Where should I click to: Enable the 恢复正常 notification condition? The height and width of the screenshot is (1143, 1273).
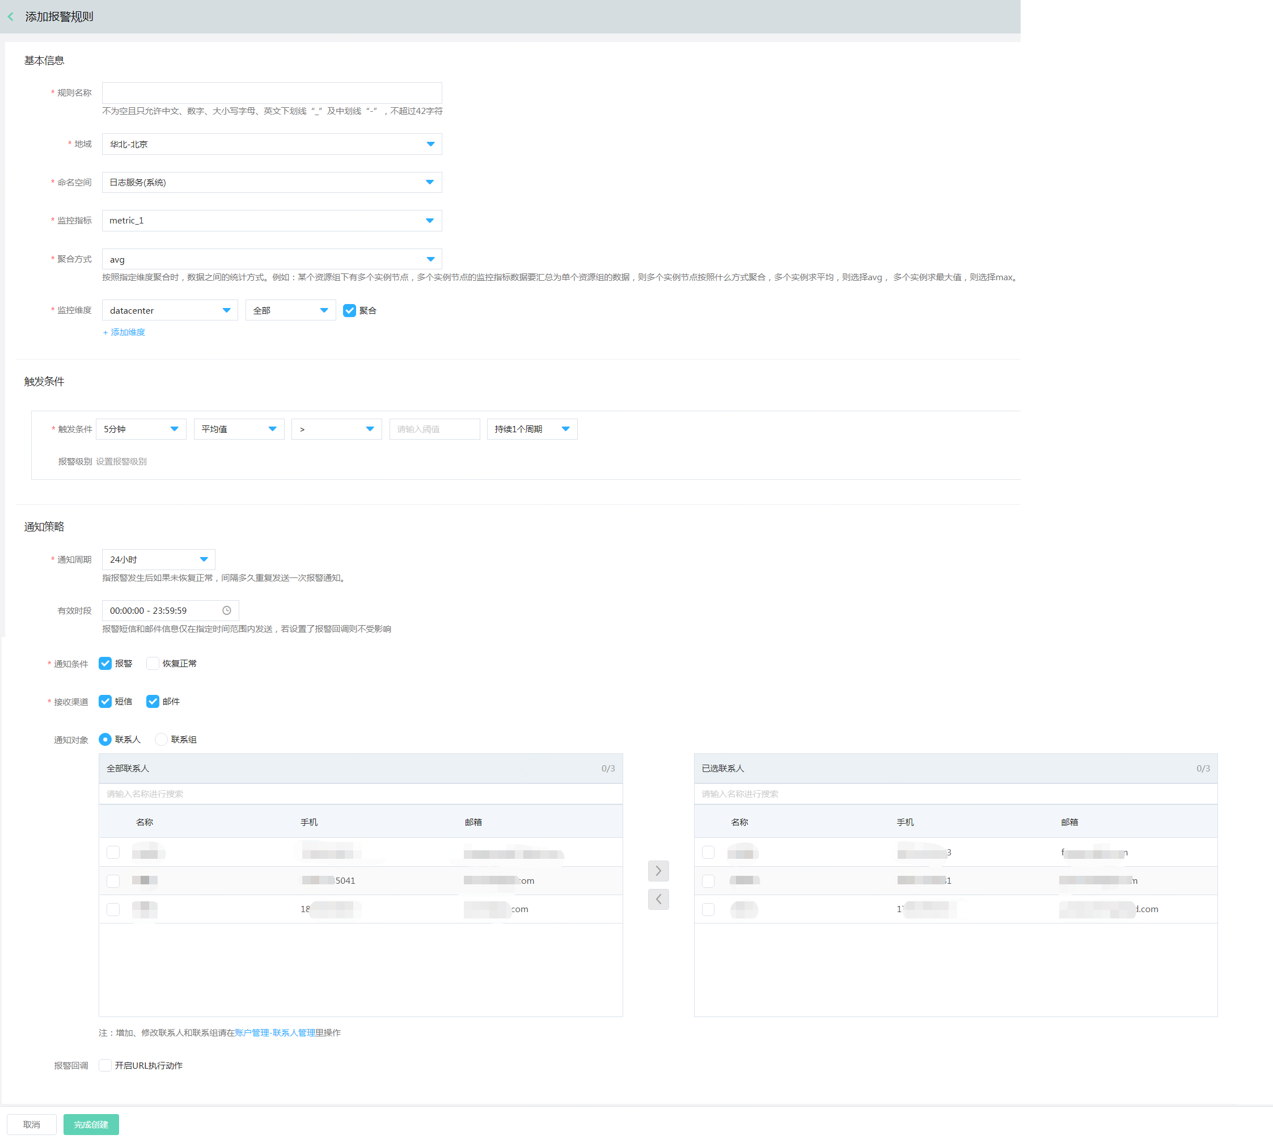[x=153, y=663]
